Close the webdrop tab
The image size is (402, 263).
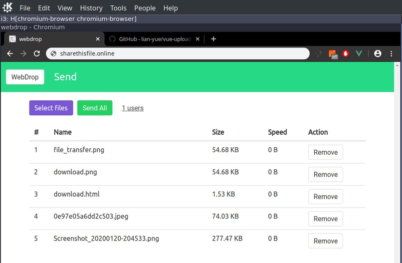point(98,39)
